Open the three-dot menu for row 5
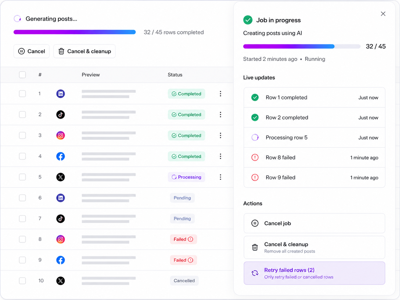The width and height of the screenshot is (400, 300). pos(220,177)
